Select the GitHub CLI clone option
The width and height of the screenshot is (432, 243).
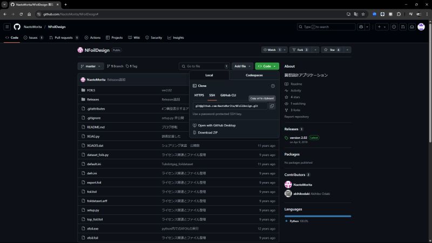pyautogui.click(x=228, y=96)
